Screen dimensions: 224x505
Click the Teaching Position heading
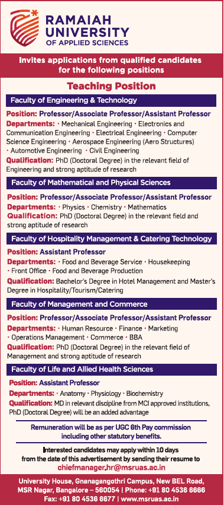(111, 86)
